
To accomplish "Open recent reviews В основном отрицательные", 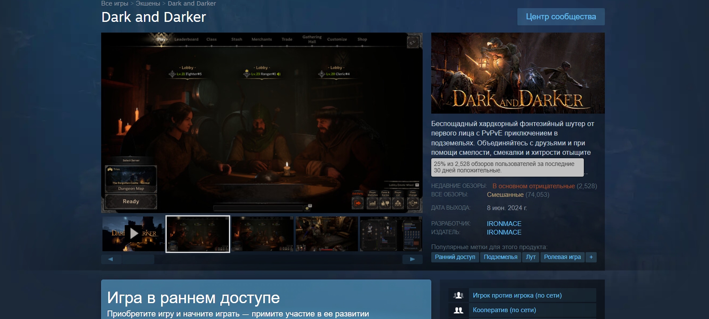I will 533,186.
